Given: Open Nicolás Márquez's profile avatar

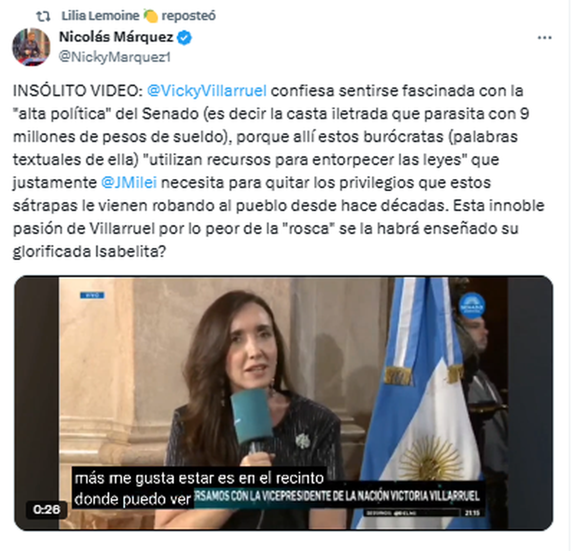Looking at the screenshot, I should 31,47.
